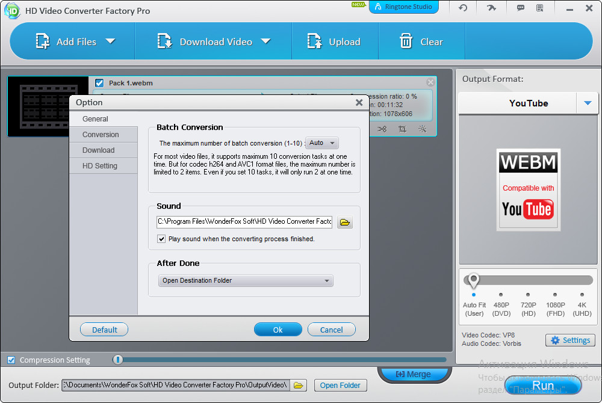Click the Upload button in toolbar
The image size is (602, 403).
334,42
